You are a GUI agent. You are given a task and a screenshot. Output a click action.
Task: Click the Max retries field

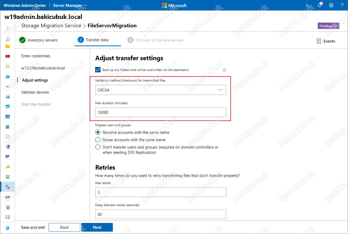pyautogui.click(x=160, y=192)
